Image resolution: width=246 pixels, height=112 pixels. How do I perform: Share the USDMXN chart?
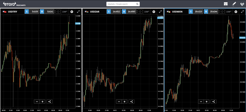(213, 102)
